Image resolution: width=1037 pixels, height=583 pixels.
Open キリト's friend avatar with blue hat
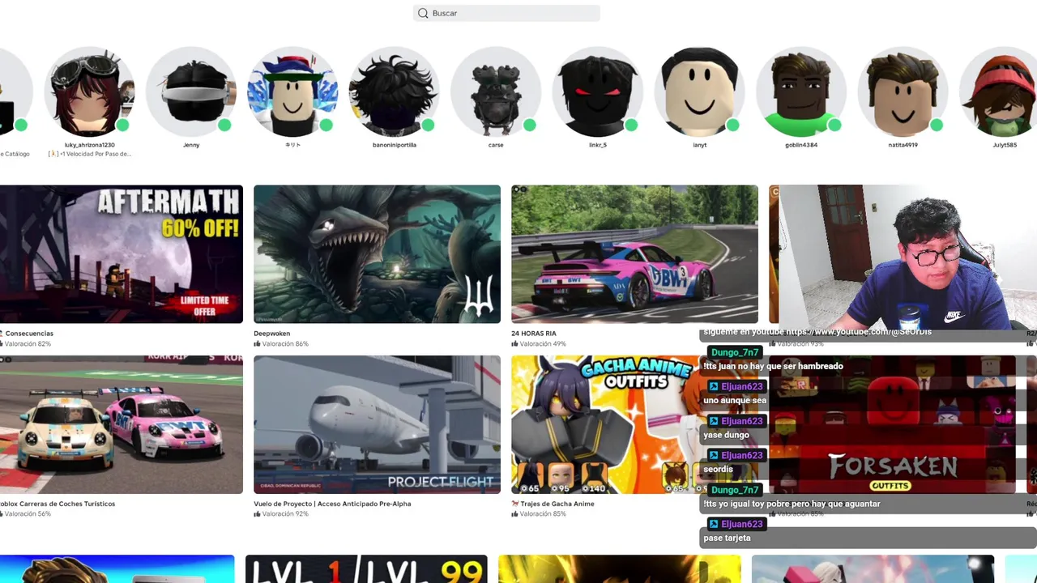tap(292, 91)
